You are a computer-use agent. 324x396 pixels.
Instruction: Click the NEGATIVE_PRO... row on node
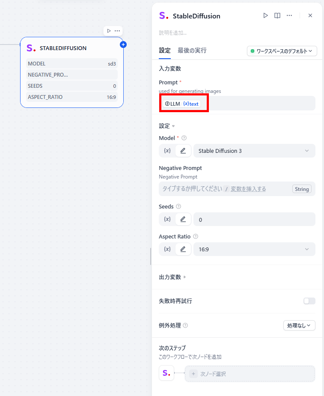coord(72,75)
